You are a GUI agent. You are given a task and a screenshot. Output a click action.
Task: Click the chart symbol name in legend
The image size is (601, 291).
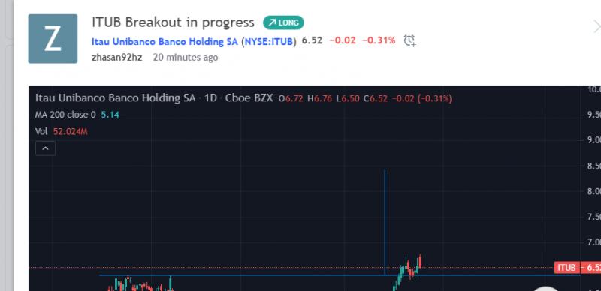click(x=116, y=98)
